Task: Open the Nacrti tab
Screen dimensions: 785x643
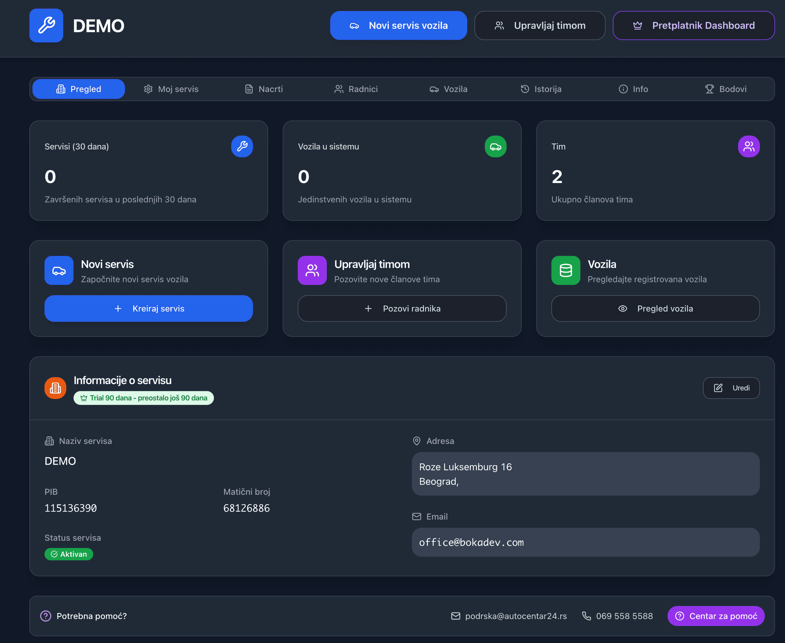Action: [x=263, y=89]
